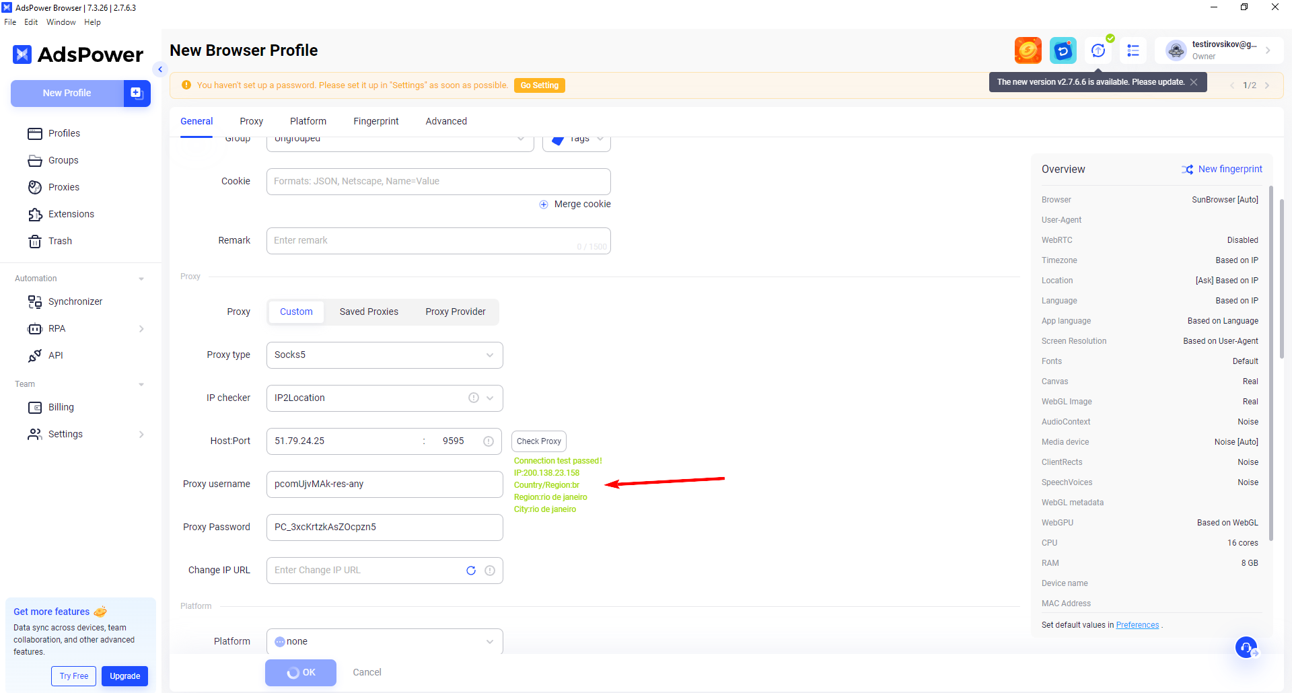This screenshot has height=693, width=1292.
Task: Collapse the sidebar with the arrow handle
Action: coord(160,69)
